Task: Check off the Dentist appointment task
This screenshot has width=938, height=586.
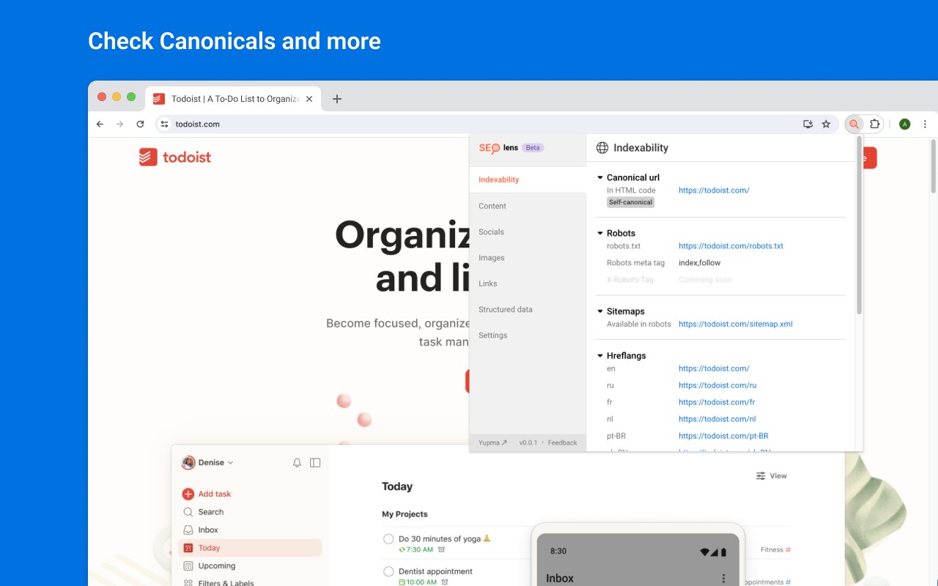Action: click(388, 571)
